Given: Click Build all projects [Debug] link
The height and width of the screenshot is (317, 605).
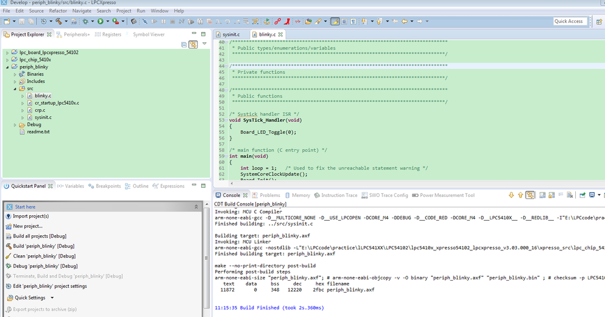Looking at the screenshot, I should tap(40, 236).
